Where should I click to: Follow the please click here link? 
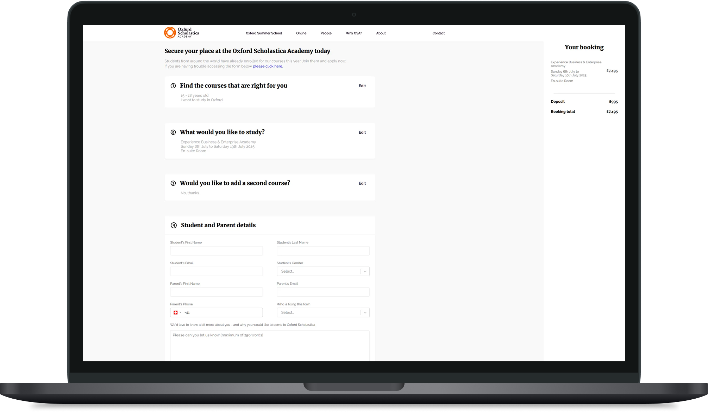tap(268, 66)
